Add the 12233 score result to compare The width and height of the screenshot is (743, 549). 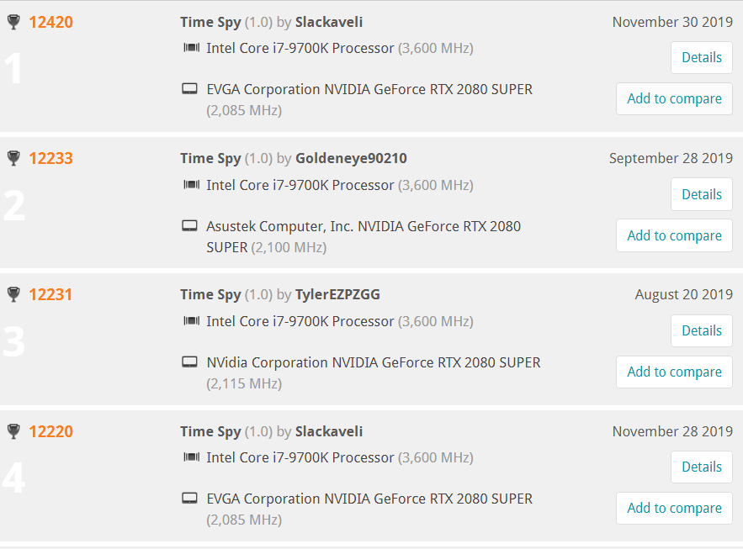point(674,235)
